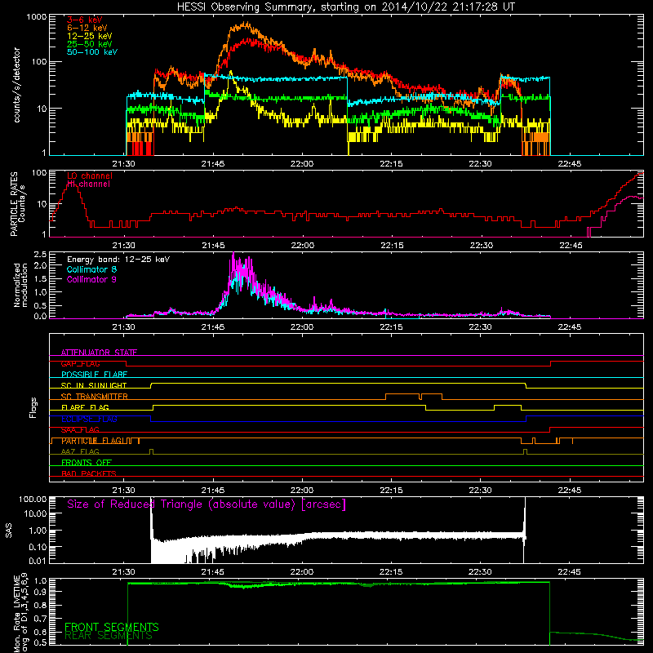Viewport: 653px width, 653px height.
Task: Click the SAS axis label
Action: [x=9, y=531]
